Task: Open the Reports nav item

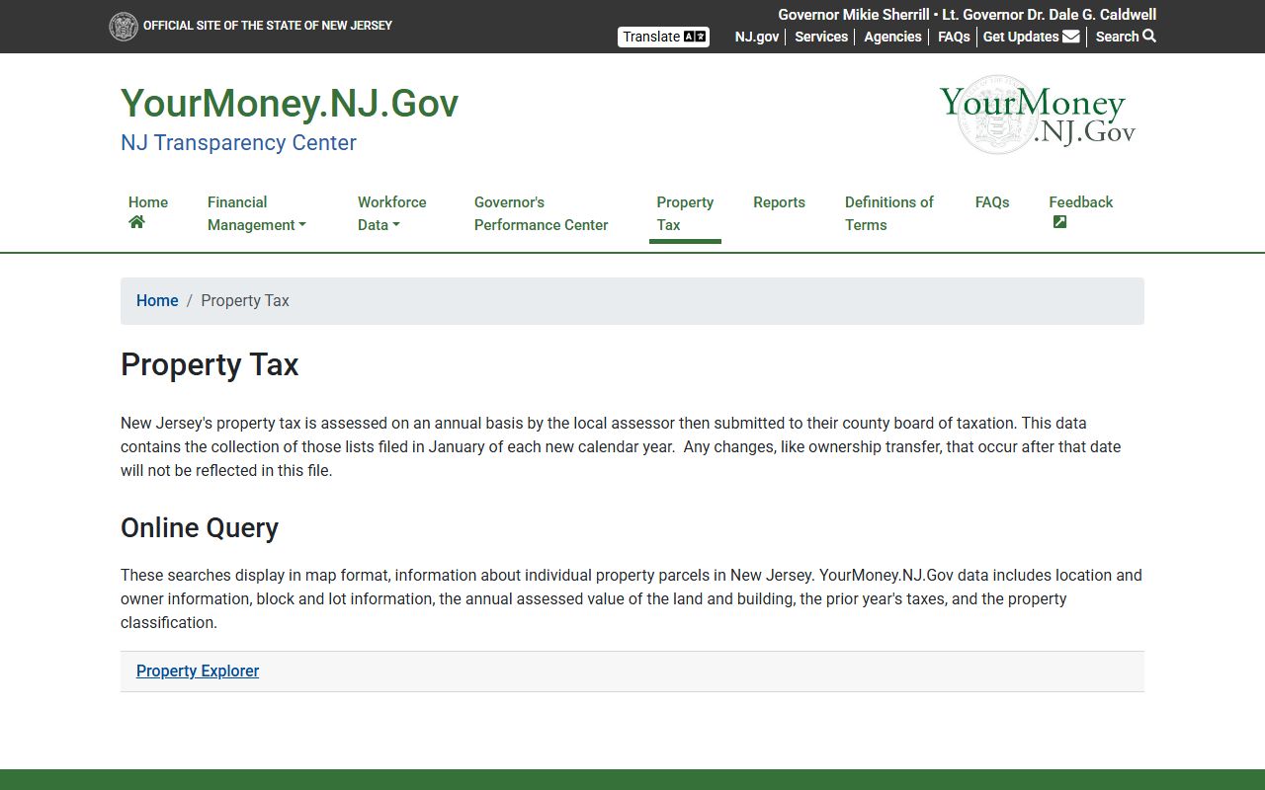Action: coord(779,202)
